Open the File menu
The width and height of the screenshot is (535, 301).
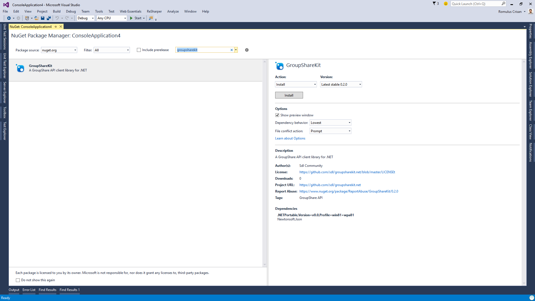click(5, 11)
